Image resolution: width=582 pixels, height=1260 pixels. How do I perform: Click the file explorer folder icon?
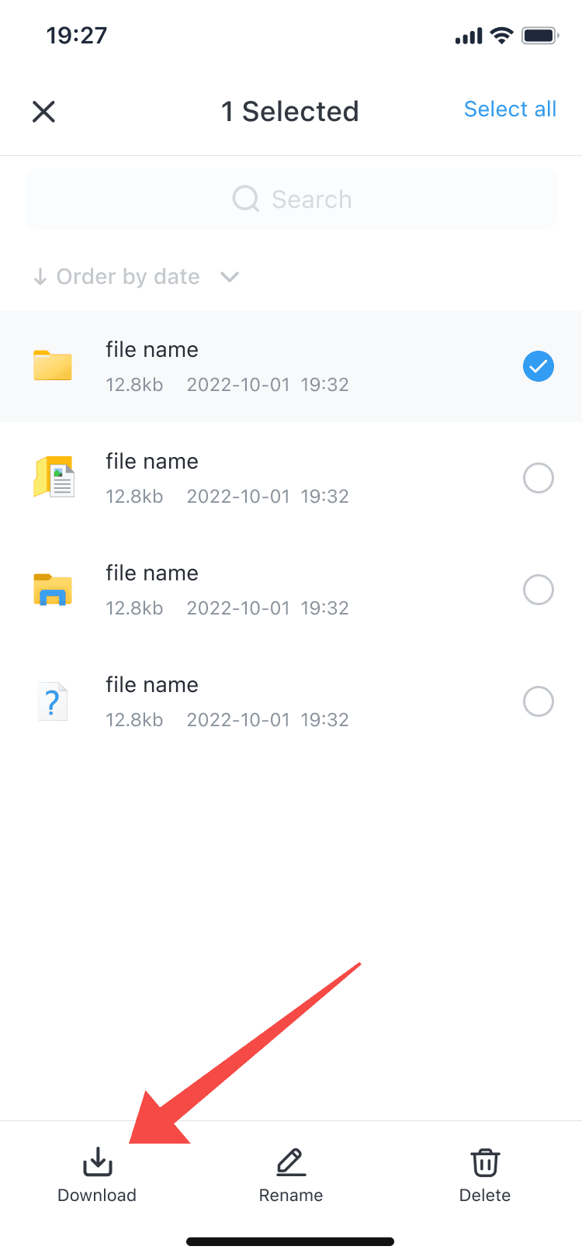click(x=53, y=590)
